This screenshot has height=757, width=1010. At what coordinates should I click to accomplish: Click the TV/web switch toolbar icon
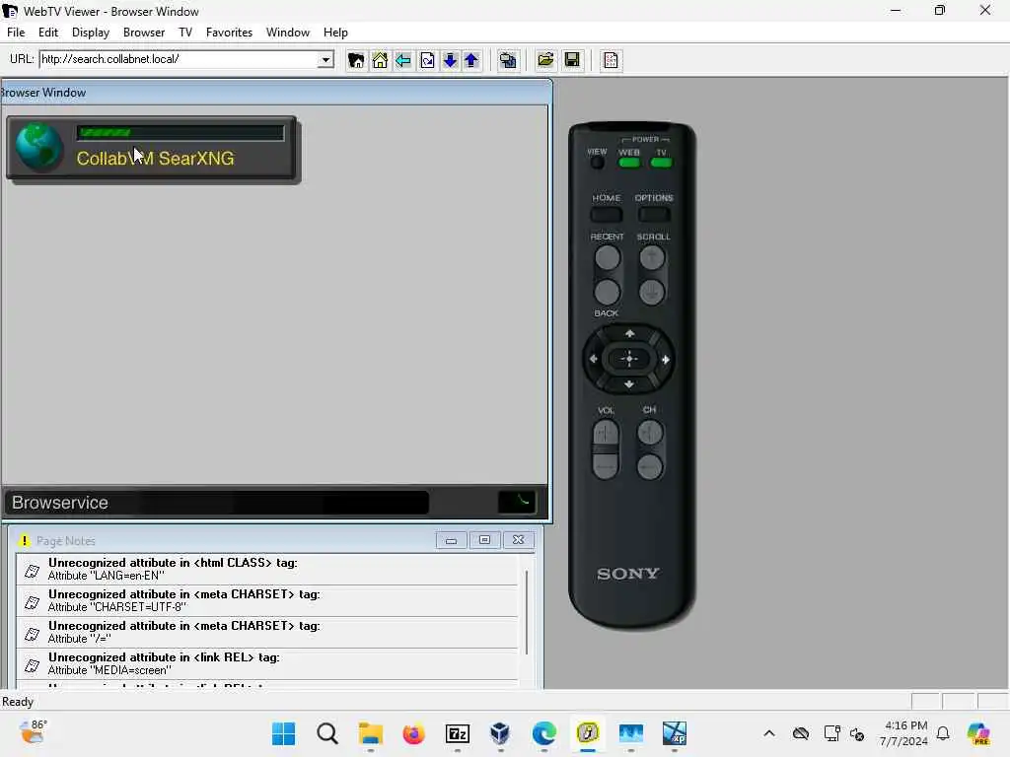coord(508,60)
